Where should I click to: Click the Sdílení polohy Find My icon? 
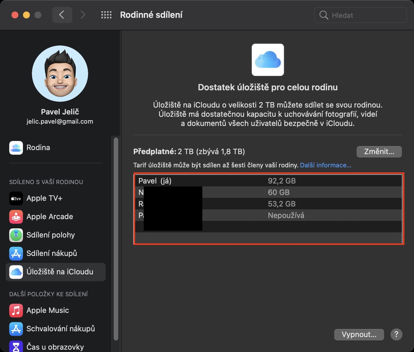click(16, 235)
